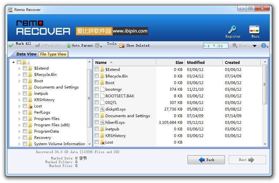Check the KRSHistory checkbox in file list
This screenshot has height=183, width=279.
coord(96,135)
